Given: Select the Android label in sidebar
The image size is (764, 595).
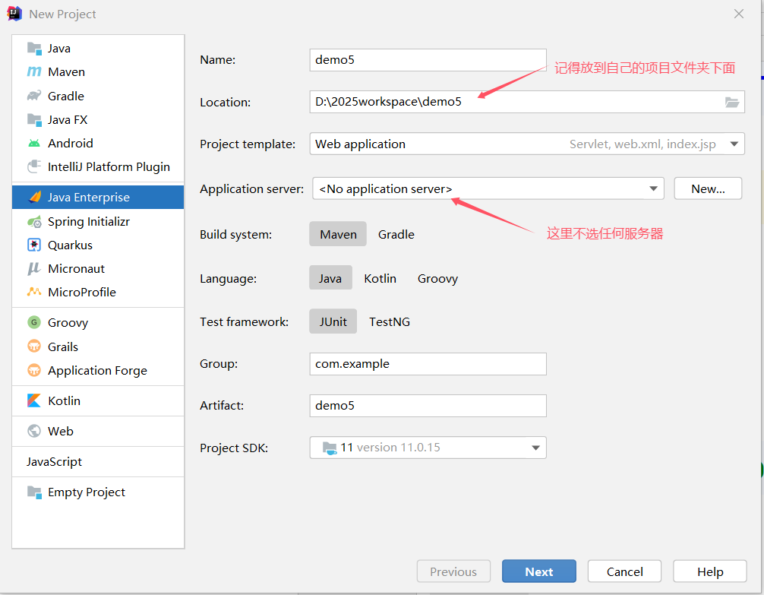Looking at the screenshot, I should coord(70,144).
